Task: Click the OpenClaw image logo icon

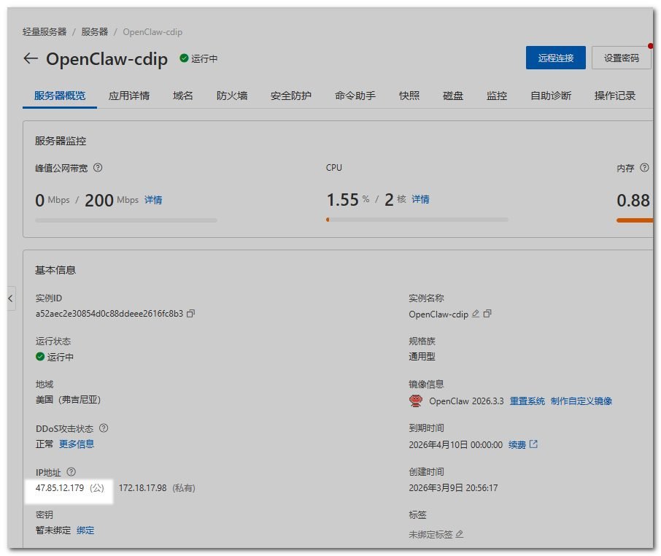Action: [x=416, y=401]
